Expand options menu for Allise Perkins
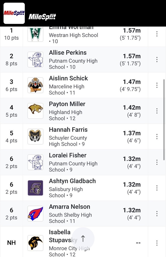Viewport: 166px width, 257px height. (x=157, y=59)
